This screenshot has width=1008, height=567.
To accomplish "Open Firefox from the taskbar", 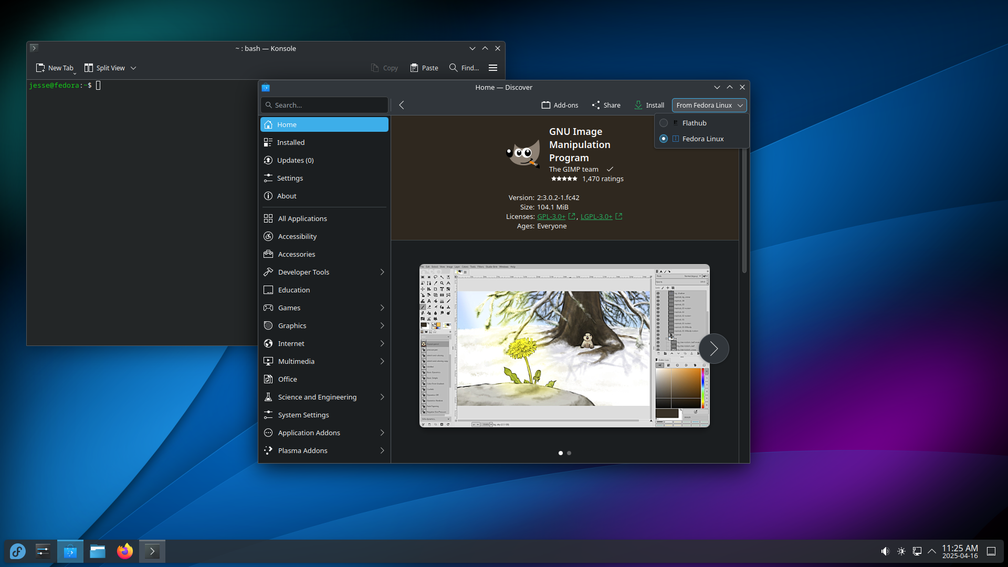I will pos(125,551).
